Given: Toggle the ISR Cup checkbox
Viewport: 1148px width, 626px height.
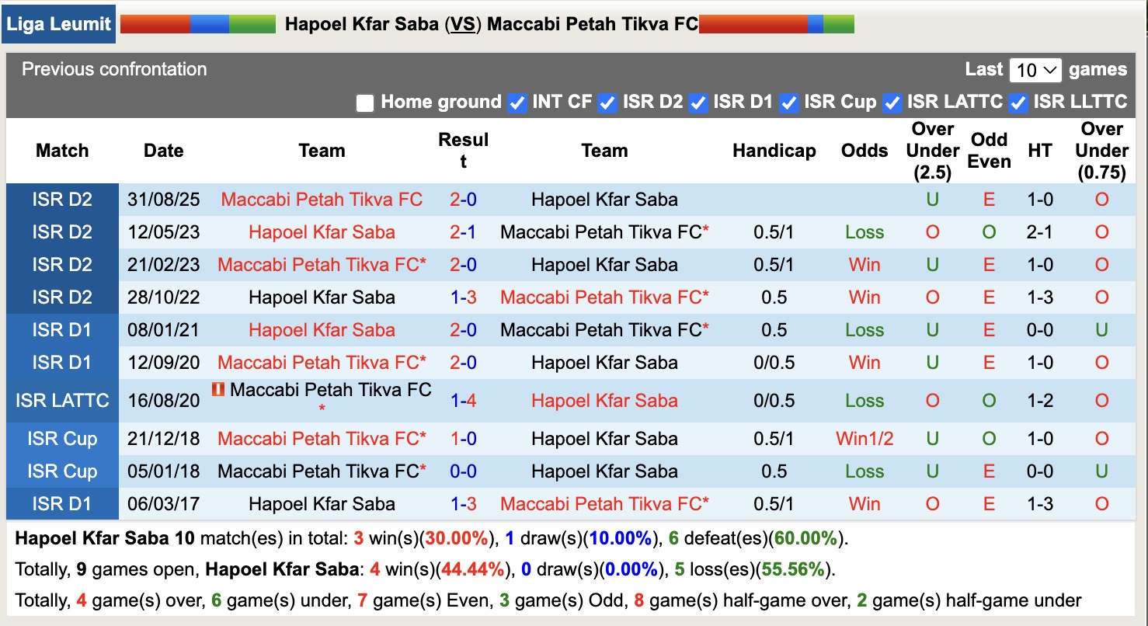Looking at the screenshot, I should coord(788,102).
